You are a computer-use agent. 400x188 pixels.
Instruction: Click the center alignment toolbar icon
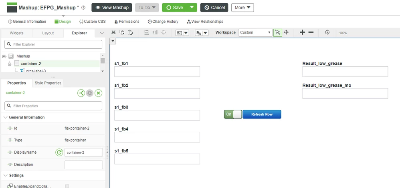pyautogui.click(x=164, y=32)
